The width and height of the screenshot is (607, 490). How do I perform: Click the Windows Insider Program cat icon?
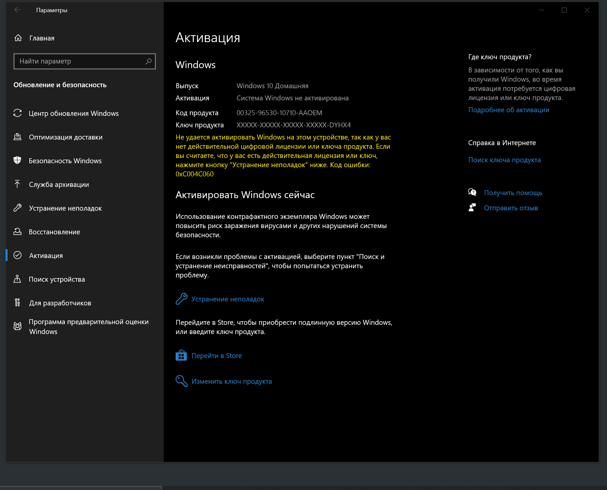[17, 326]
